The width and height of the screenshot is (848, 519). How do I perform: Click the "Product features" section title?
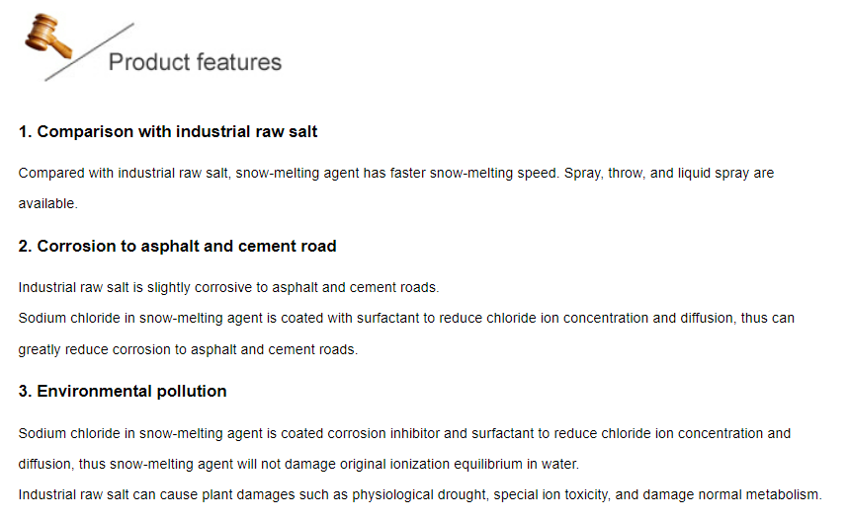pyautogui.click(x=195, y=62)
